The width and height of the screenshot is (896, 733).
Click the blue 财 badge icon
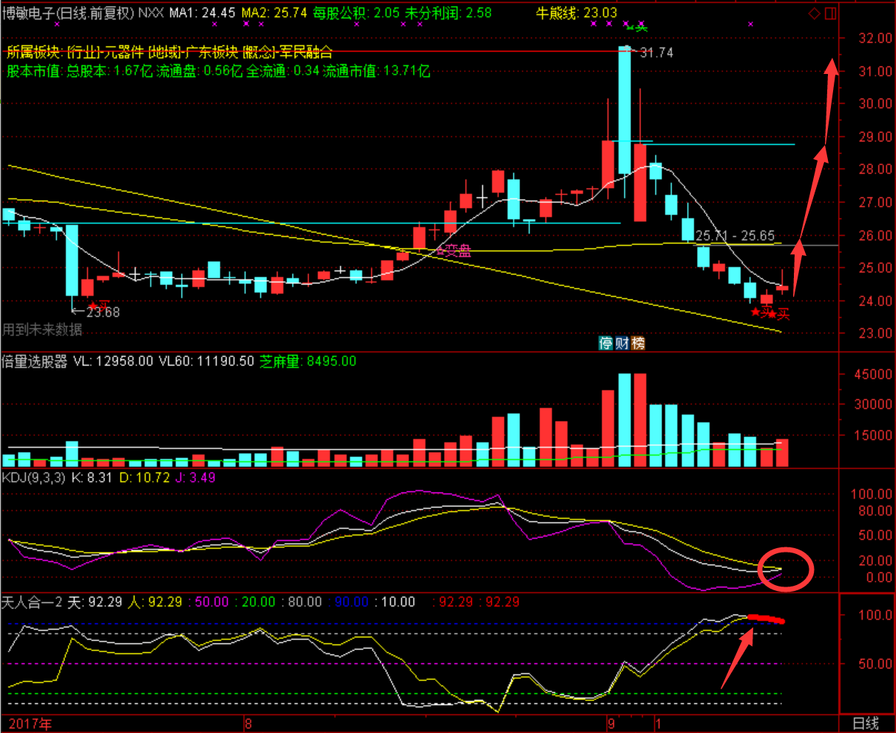point(622,343)
